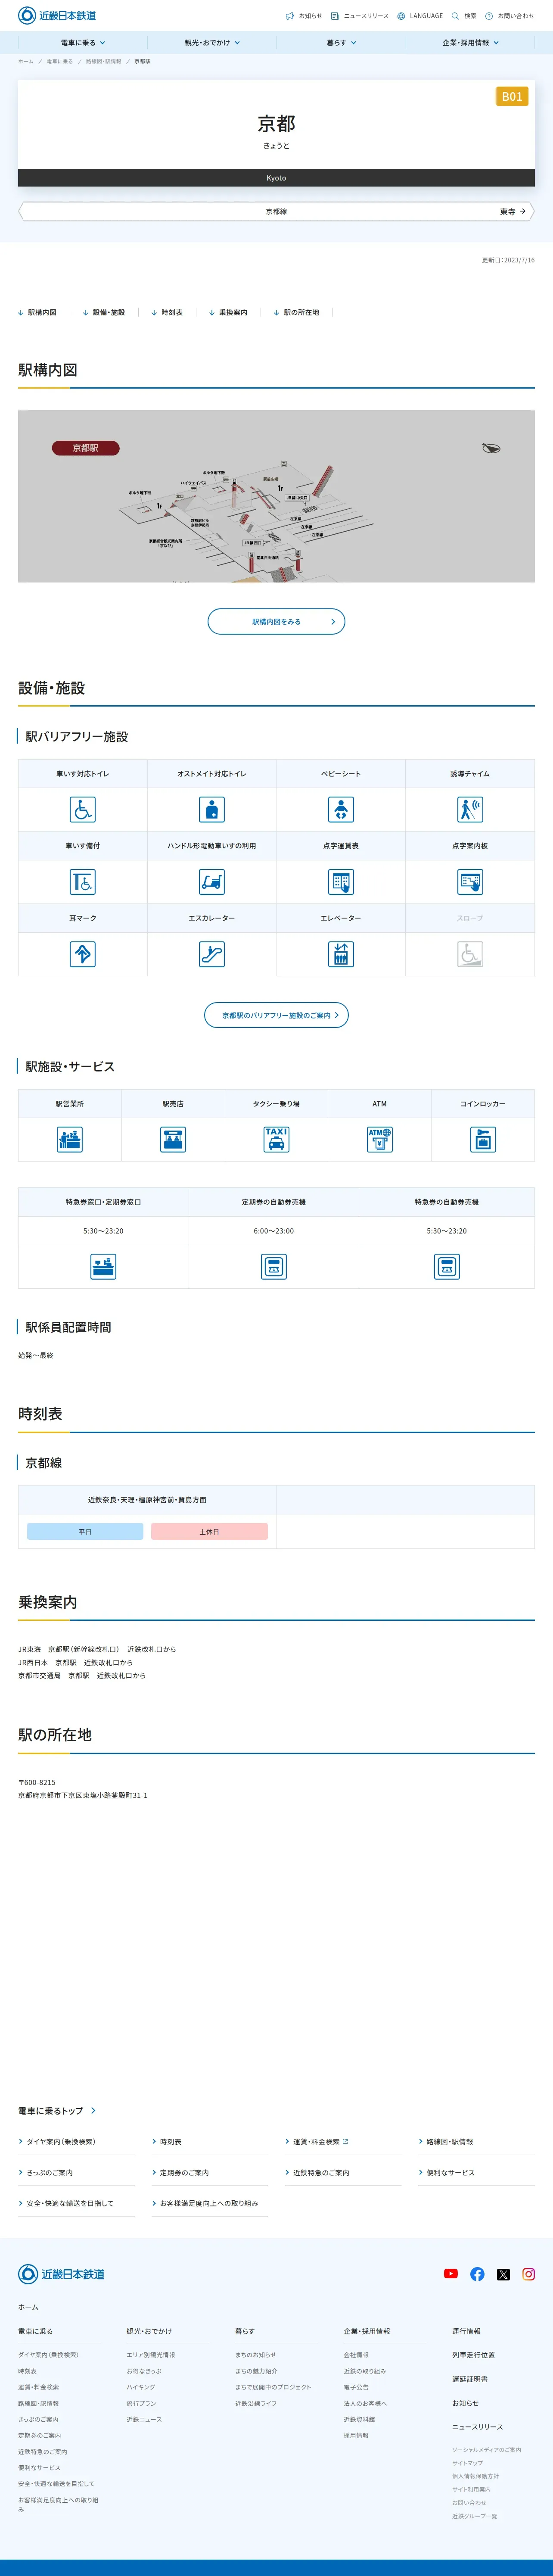The width and height of the screenshot is (553, 2576).
Task: Open the 土休日 holiday timetable
Action: (209, 1531)
